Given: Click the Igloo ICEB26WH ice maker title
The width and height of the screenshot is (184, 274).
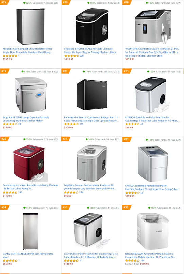Looking at the screenshot, I should [150, 255].
